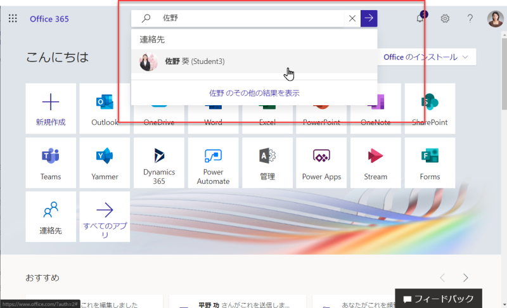Clear the search box with the X button

click(x=352, y=18)
